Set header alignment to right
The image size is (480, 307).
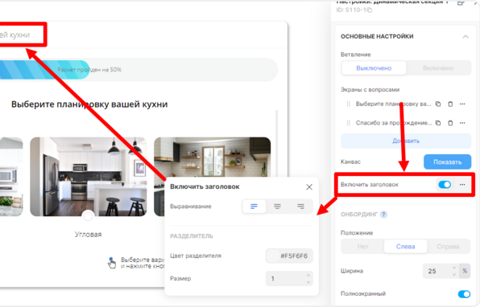pyautogui.click(x=300, y=207)
